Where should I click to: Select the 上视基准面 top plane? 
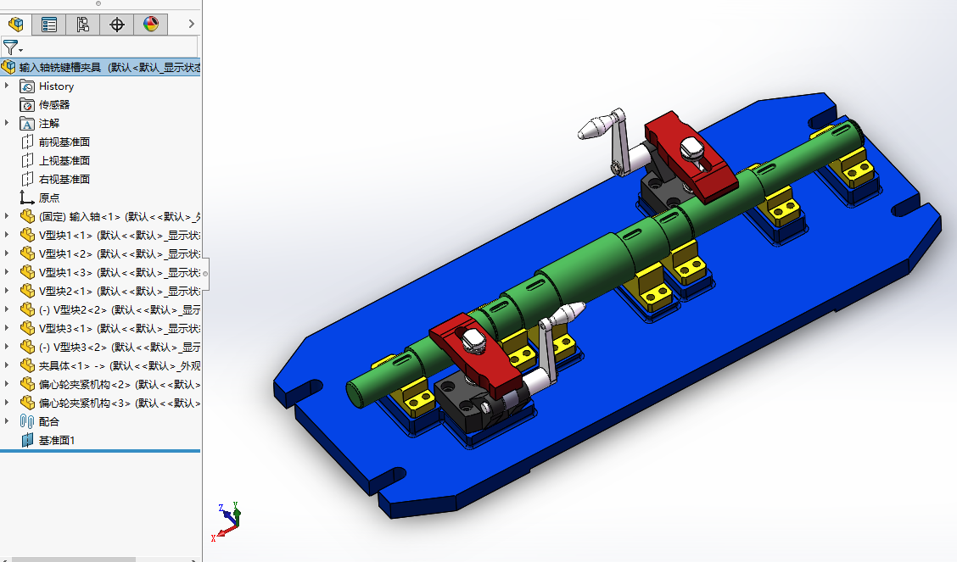coord(64,161)
